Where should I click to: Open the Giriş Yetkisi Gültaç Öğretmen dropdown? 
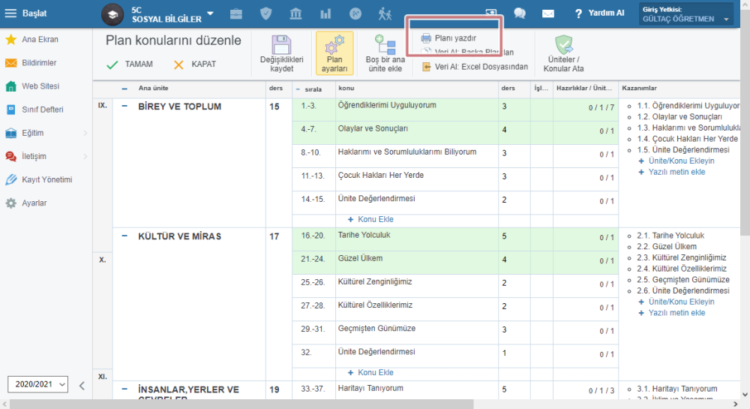pos(685,14)
